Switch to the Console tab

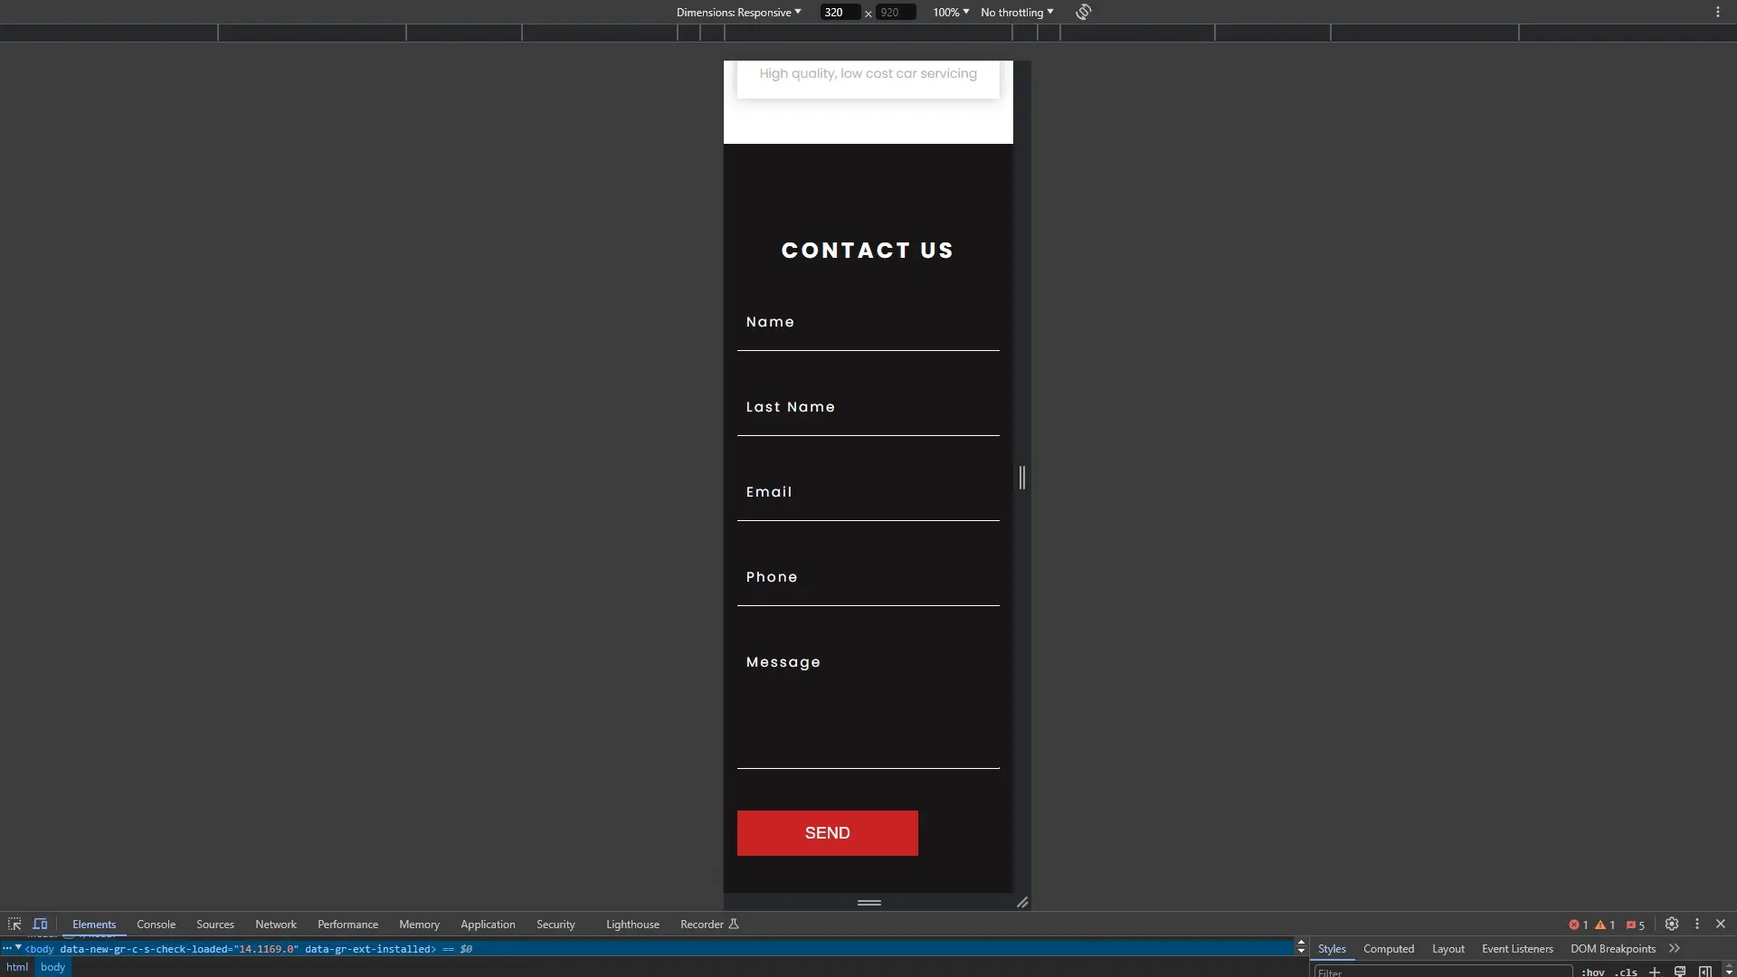(156, 924)
